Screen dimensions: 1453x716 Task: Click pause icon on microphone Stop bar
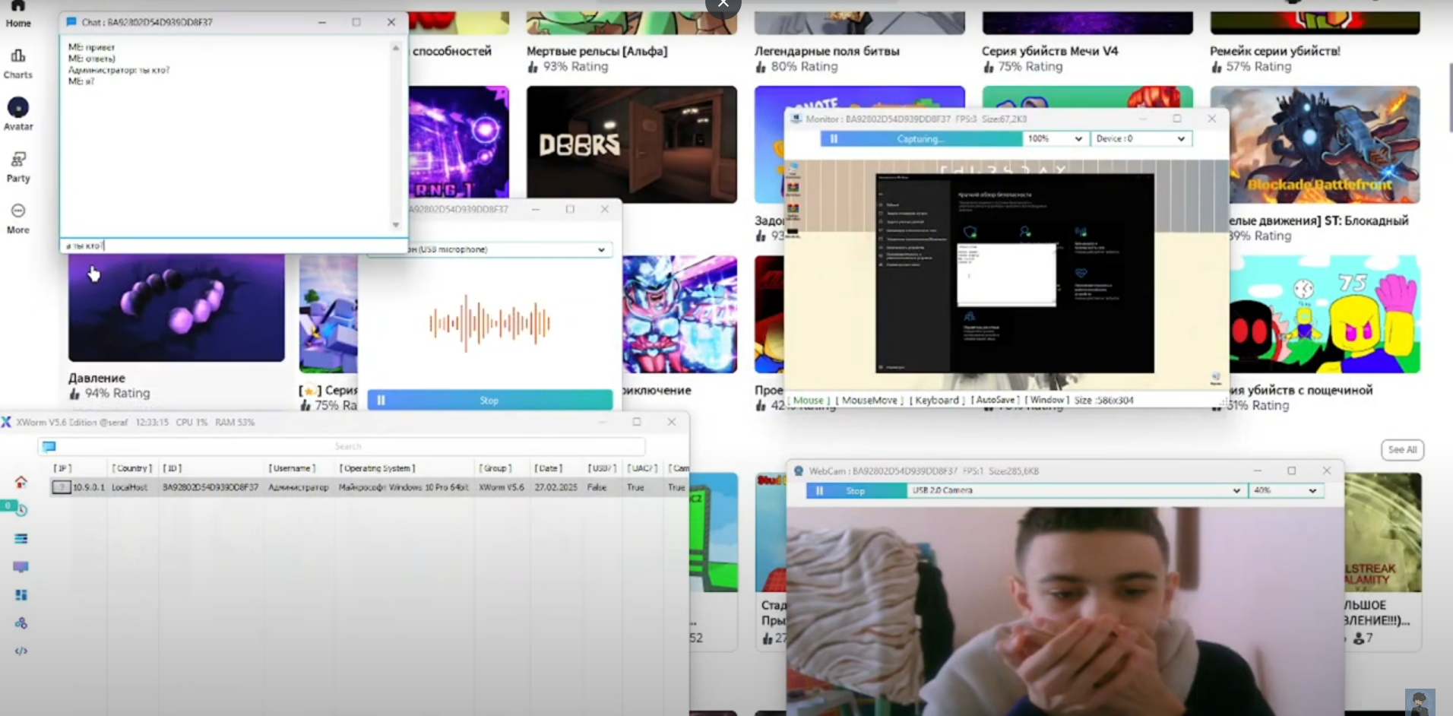click(x=381, y=400)
